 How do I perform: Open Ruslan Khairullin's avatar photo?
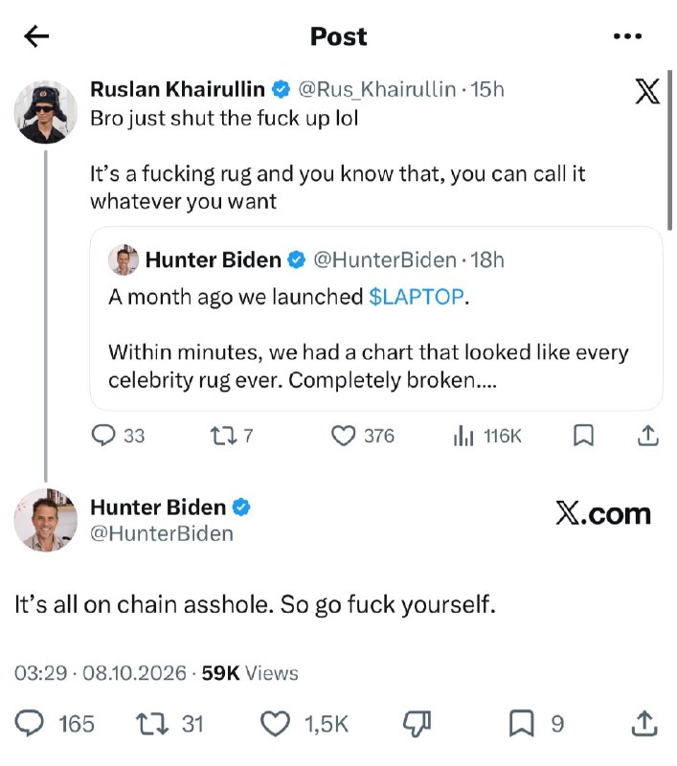[x=45, y=112]
